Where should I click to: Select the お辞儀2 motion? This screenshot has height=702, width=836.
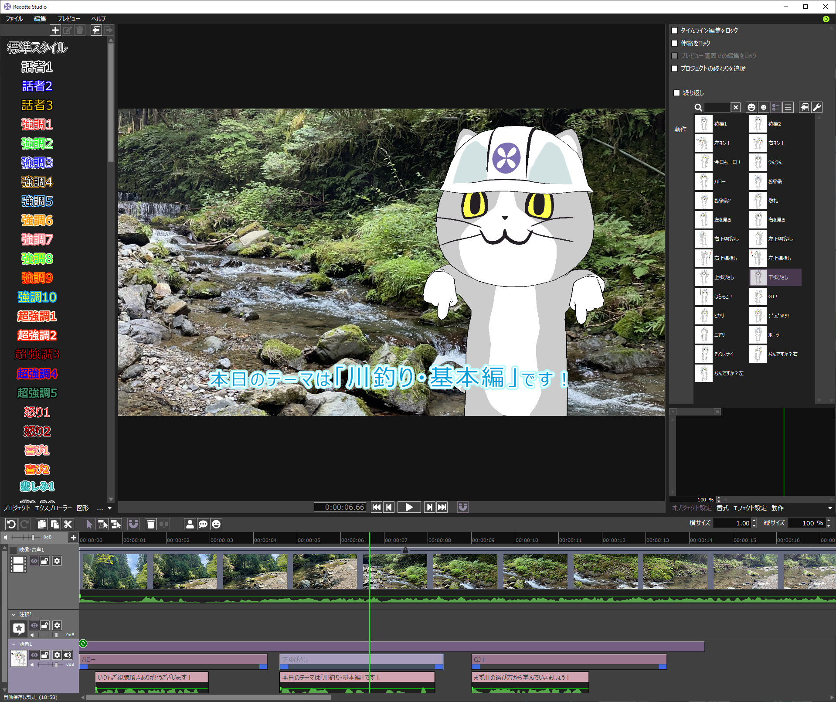tap(721, 201)
